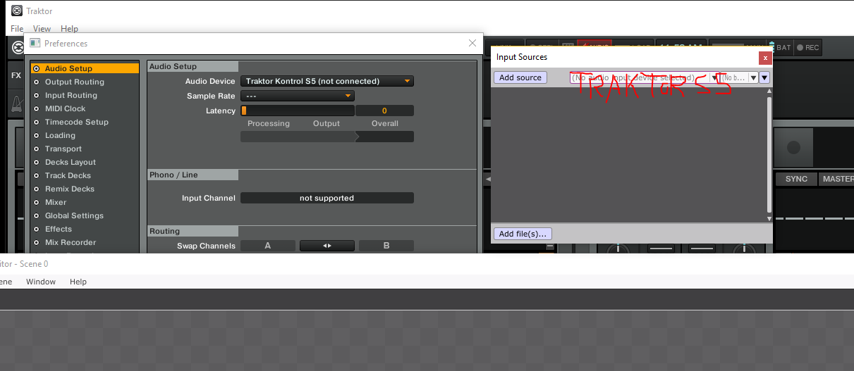Click the Traktor logo icon in header
Viewport: 854px width, 371px height.
pos(18,48)
